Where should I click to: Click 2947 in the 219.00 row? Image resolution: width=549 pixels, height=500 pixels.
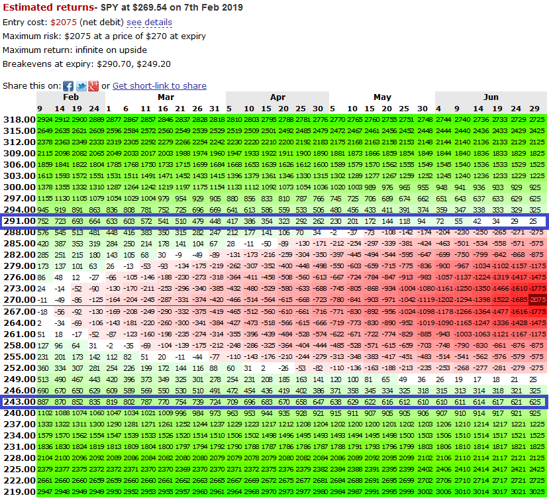45,492
